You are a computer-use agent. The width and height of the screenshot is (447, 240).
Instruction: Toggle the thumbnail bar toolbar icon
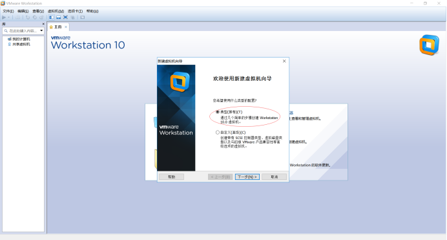pyautogui.click(x=58, y=17)
